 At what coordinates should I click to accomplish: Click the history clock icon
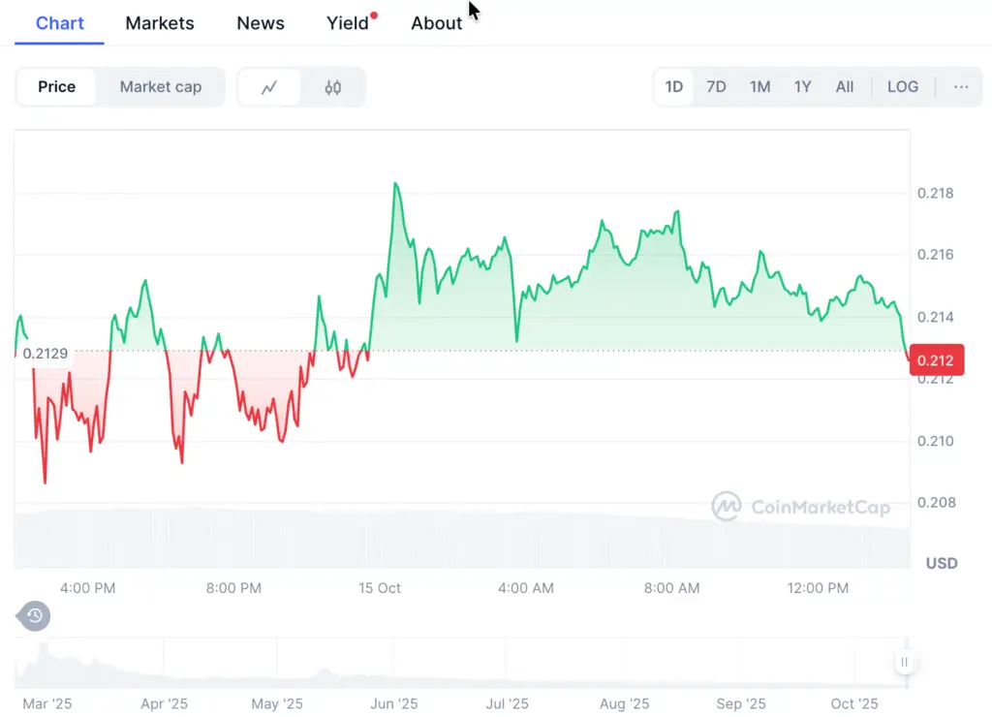[34, 615]
